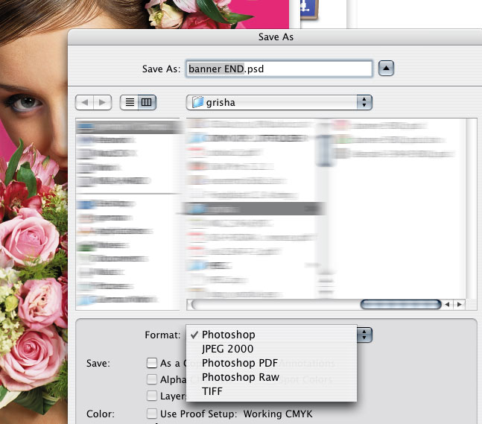The height and width of the screenshot is (424, 482).
Task: Click the horizontal scrollbar right arrow
Action: (459, 304)
